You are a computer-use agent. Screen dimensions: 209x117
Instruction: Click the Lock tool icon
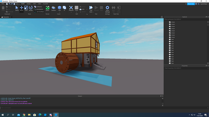(x=80, y=9)
